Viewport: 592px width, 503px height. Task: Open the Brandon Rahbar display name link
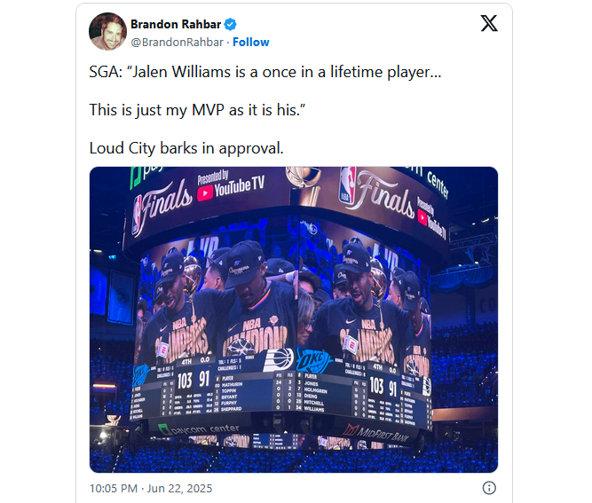tap(176, 24)
